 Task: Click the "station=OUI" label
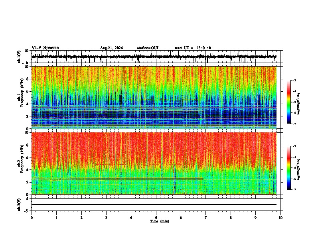click(148, 48)
